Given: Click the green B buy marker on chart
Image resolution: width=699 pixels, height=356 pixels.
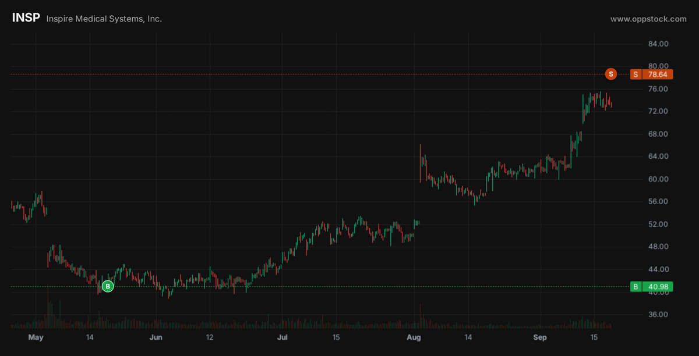Looking at the screenshot, I should 107,286.
